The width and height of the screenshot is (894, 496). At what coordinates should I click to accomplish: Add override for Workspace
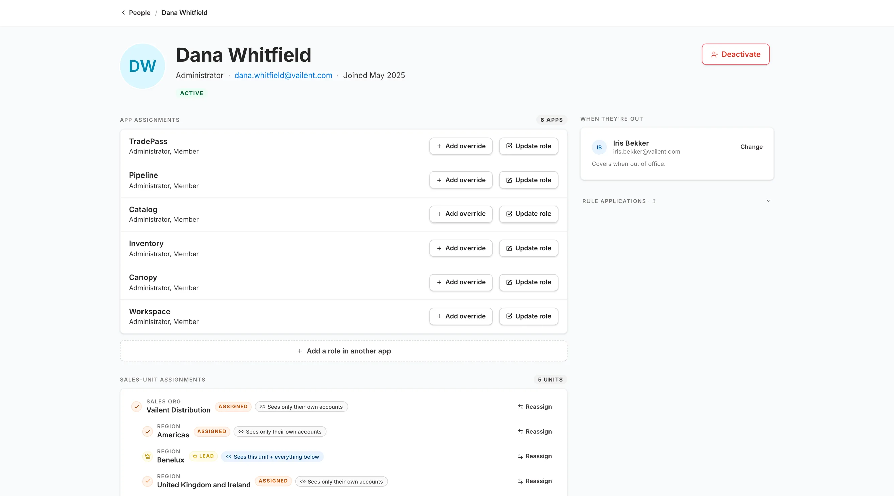(460, 316)
